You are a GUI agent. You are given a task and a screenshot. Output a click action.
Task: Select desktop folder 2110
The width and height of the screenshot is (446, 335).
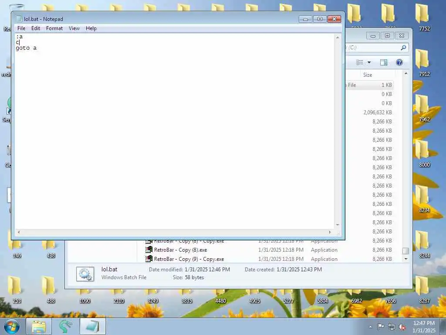click(x=118, y=297)
